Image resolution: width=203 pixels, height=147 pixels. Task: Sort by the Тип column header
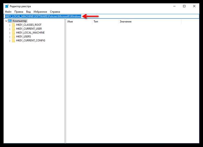pyautogui.click(x=105, y=22)
